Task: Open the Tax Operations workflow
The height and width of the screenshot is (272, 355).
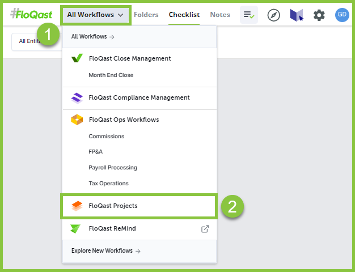Action: [x=108, y=184]
